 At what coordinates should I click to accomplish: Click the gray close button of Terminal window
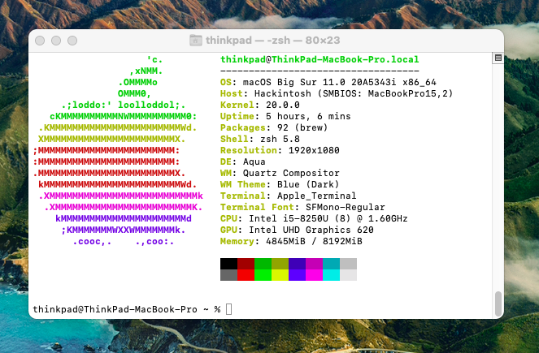pos(40,41)
